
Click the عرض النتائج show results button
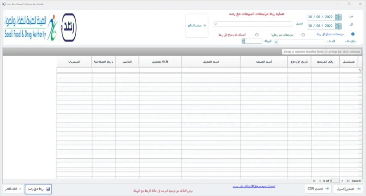pyautogui.click(x=197, y=25)
